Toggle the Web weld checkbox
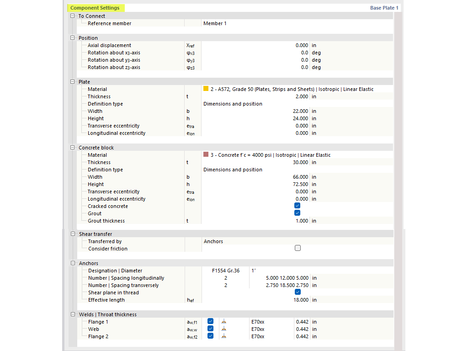The image size is (468, 351). (x=210, y=329)
